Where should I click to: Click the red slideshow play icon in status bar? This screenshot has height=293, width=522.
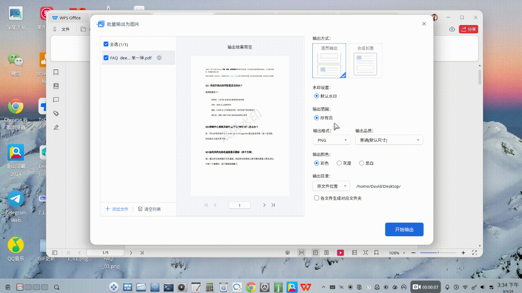pyautogui.click(x=340, y=253)
